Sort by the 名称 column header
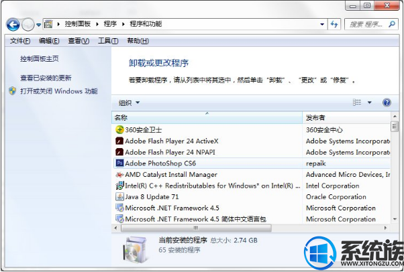 [x=207, y=118]
